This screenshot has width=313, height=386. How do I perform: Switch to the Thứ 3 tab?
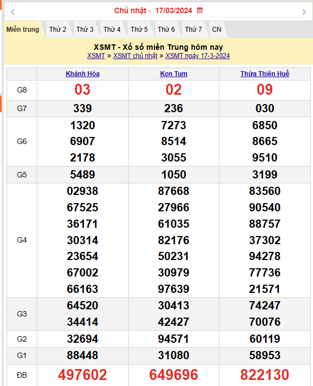(85, 30)
